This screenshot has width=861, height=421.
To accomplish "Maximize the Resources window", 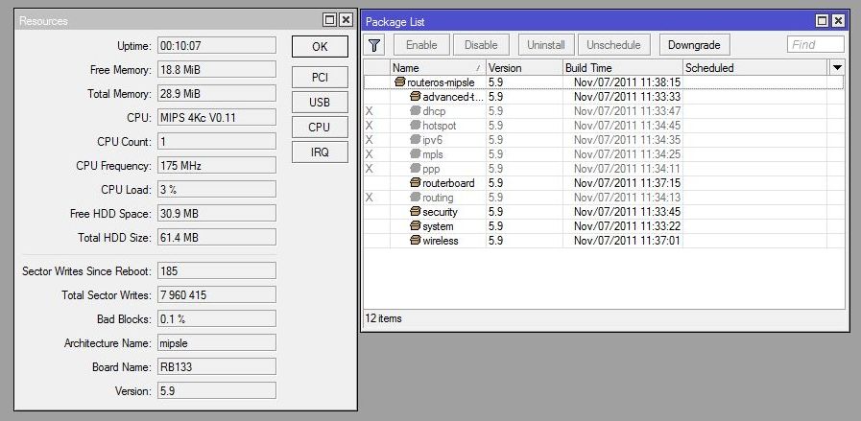I will [329, 20].
